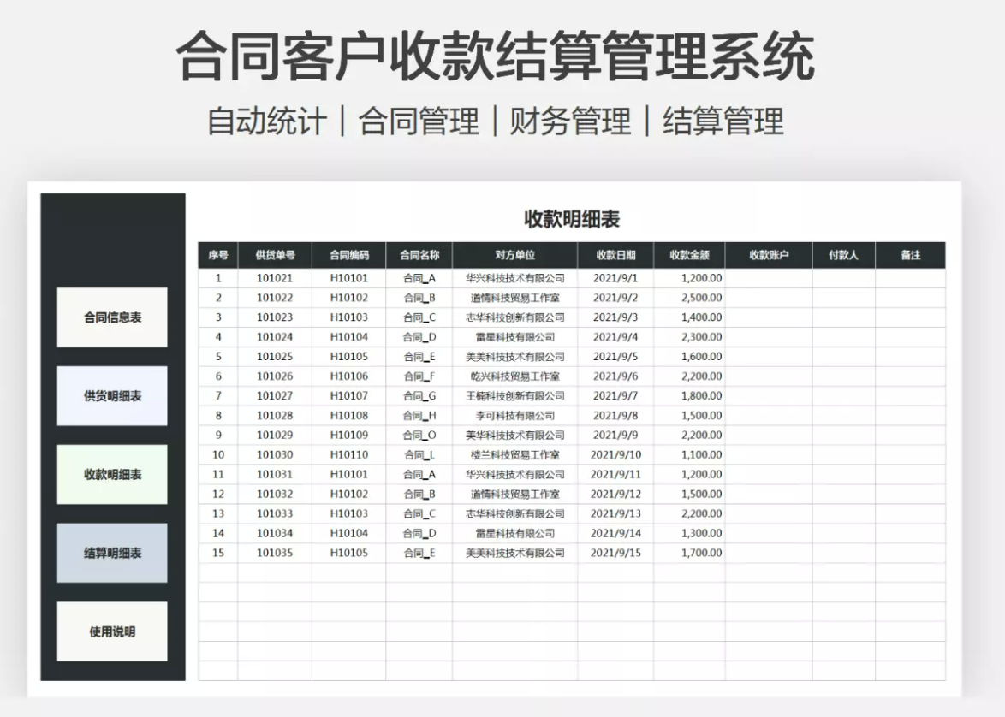Select the 合同_H name cell
The width and height of the screenshot is (1005, 717).
(419, 415)
